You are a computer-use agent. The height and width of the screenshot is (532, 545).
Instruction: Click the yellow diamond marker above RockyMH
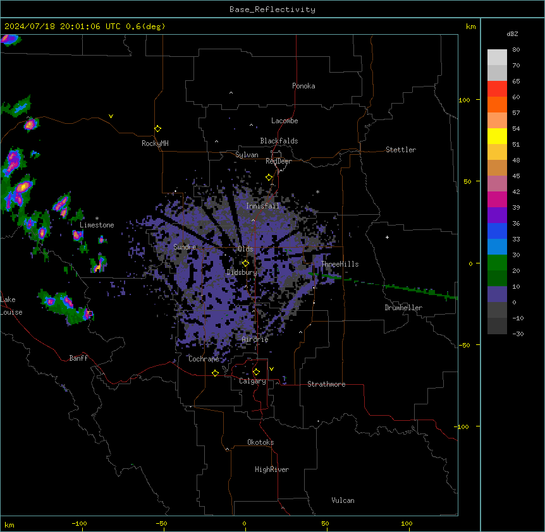(158, 129)
